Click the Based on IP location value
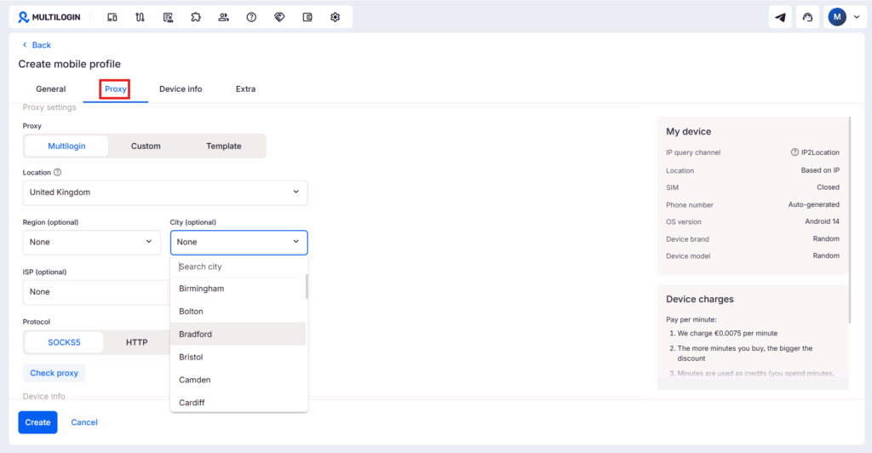 click(x=820, y=170)
